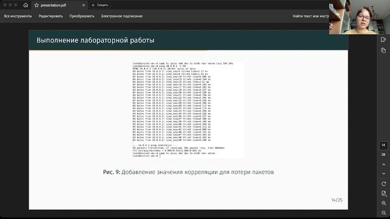390x219 pixels.
Task: Select the presentation.pdf tab
Action: (60, 5)
